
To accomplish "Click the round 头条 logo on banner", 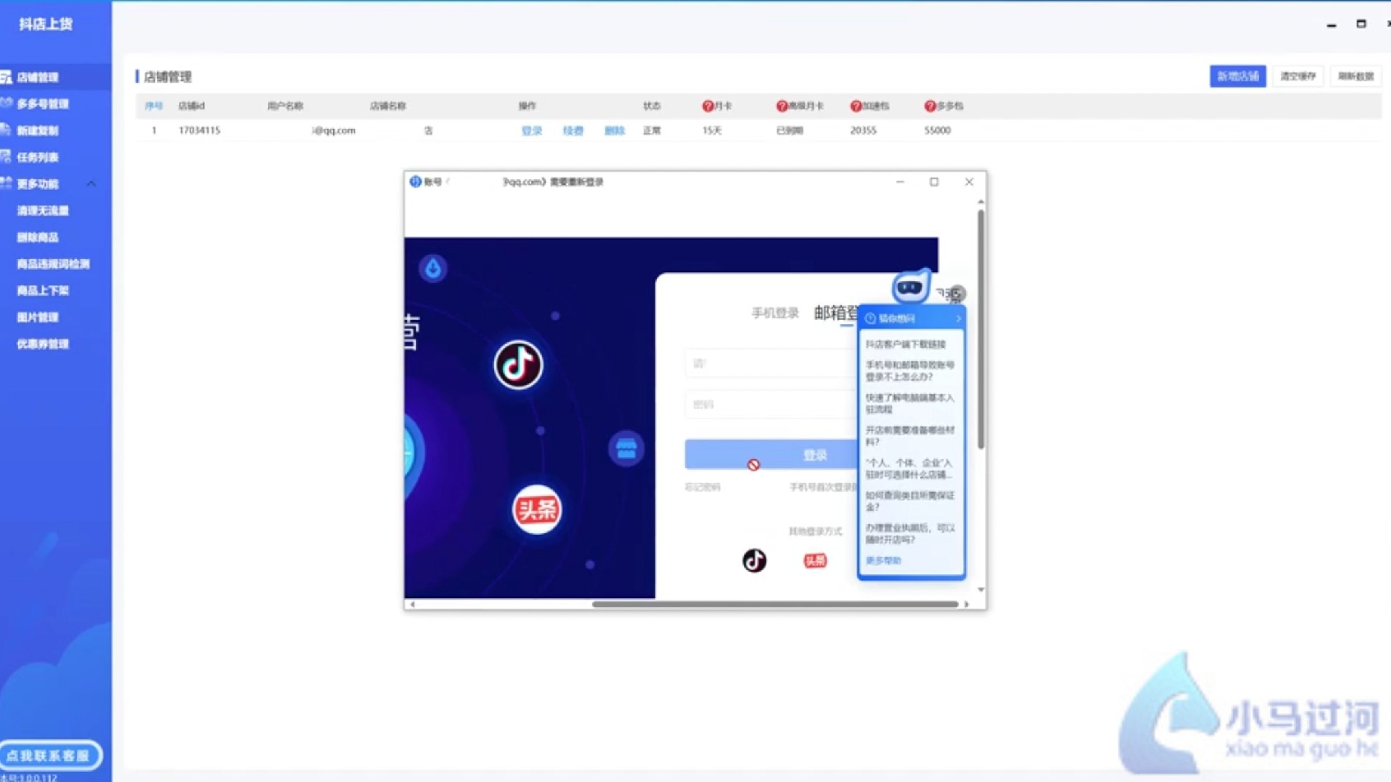I will (537, 510).
